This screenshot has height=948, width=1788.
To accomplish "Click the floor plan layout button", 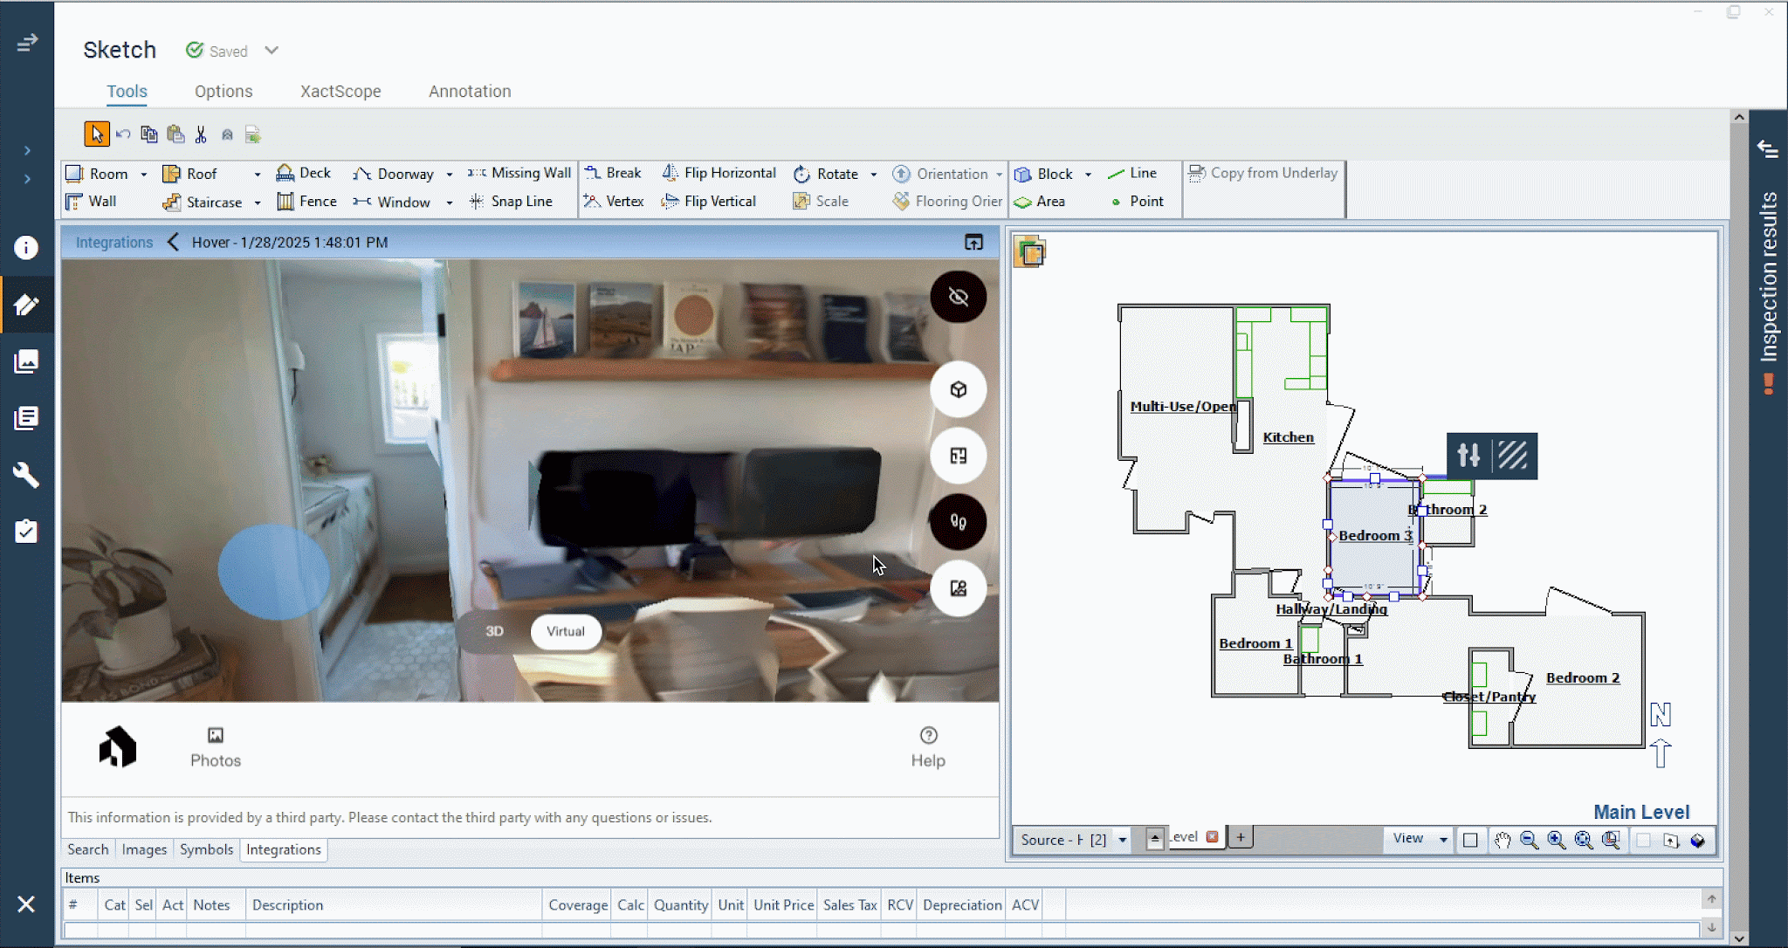I will point(959,456).
